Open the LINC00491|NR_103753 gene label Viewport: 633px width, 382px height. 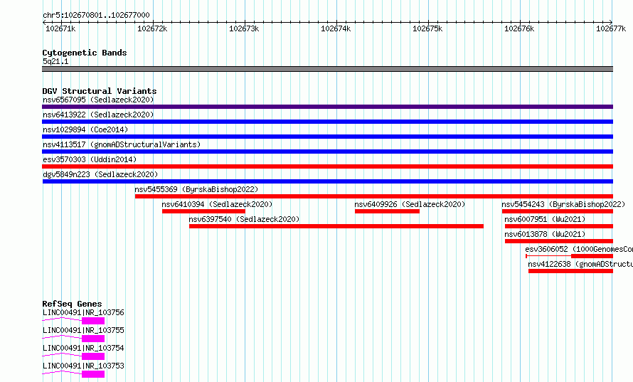[x=83, y=366]
